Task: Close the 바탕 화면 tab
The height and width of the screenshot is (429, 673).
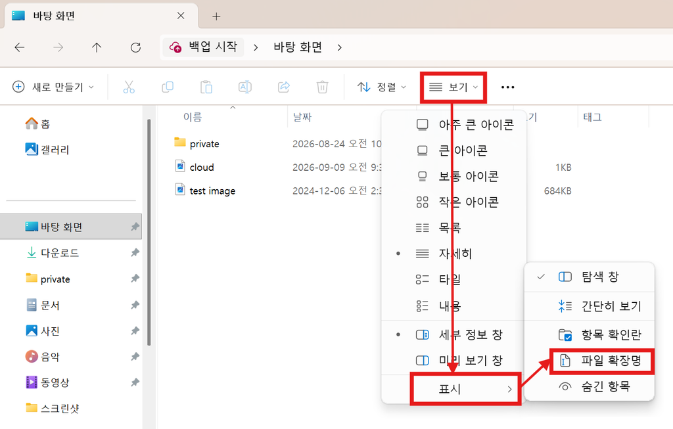Action: [x=181, y=16]
